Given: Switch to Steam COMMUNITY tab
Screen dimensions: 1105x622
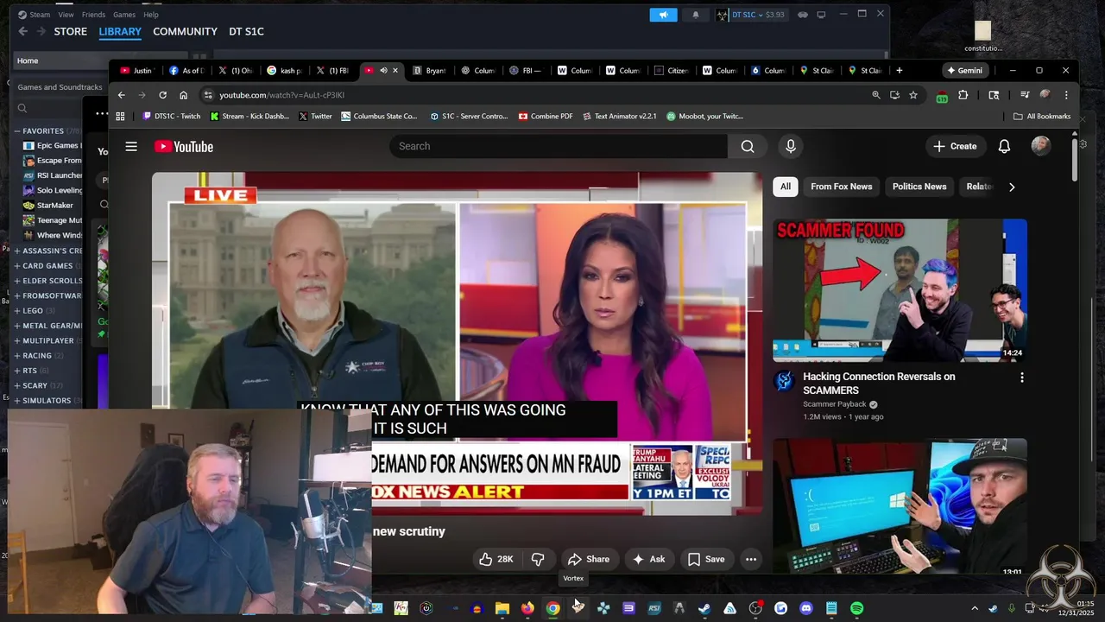Looking at the screenshot, I should click(x=185, y=31).
